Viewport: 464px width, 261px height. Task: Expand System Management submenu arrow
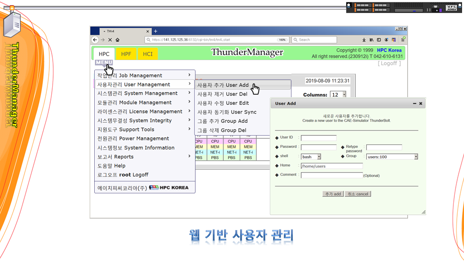189,93
